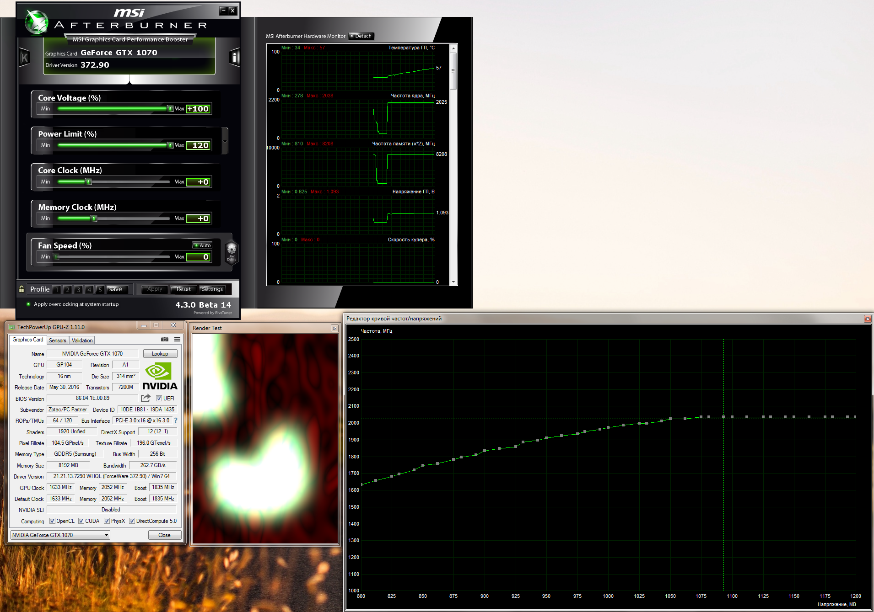Click the Apply button in Afterburner

pyautogui.click(x=155, y=289)
